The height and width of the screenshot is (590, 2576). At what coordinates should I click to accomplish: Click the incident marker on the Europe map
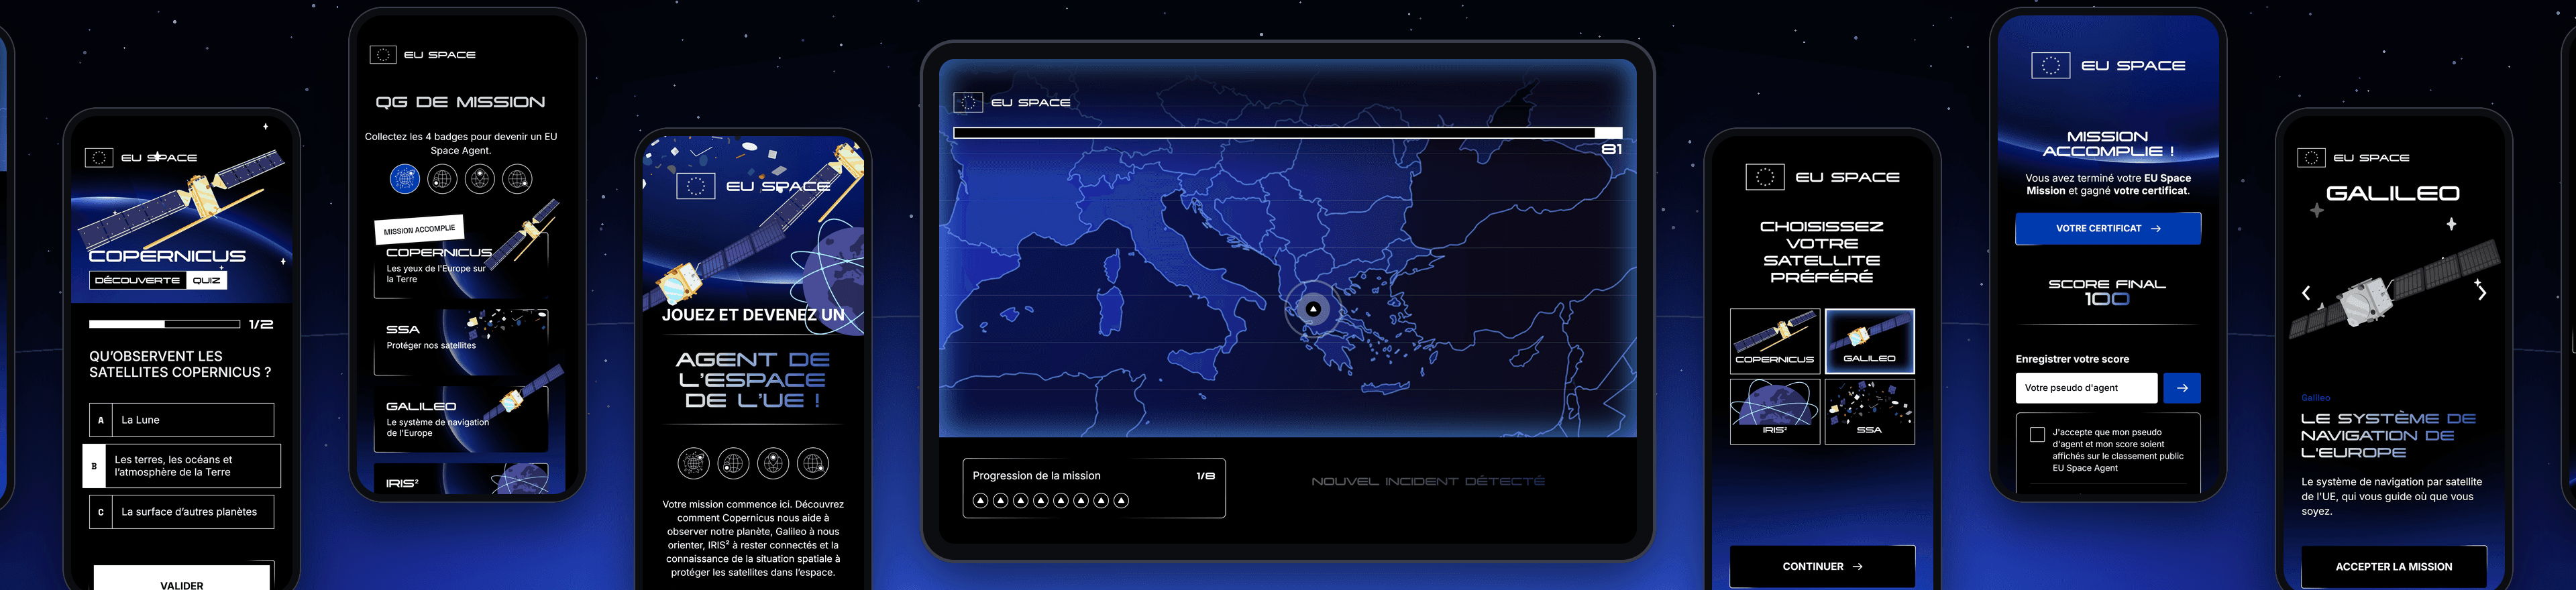click(1313, 309)
